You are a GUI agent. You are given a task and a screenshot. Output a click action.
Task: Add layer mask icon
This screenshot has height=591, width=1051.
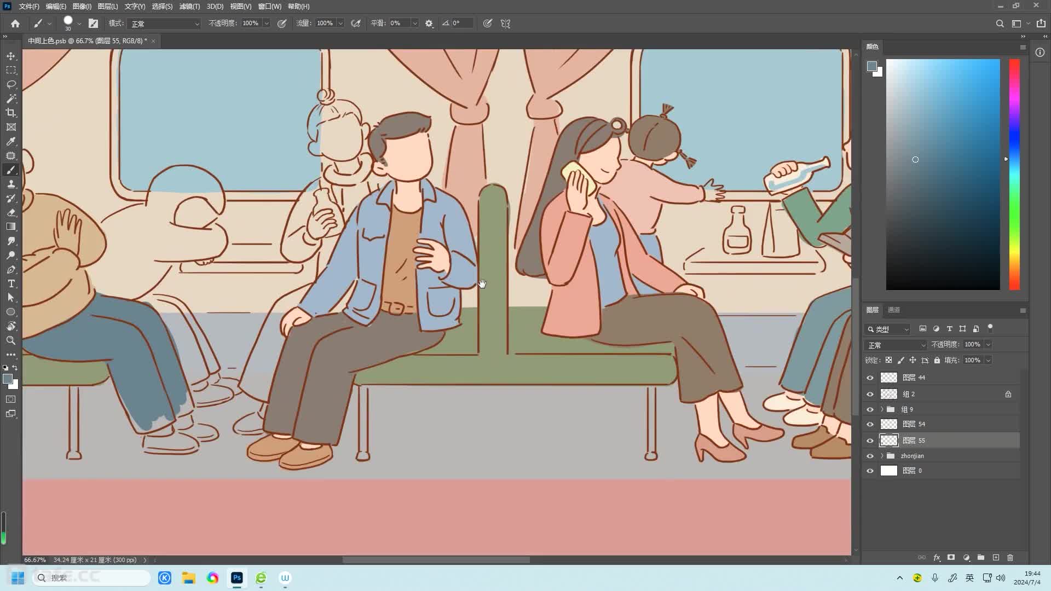(x=951, y=558)
